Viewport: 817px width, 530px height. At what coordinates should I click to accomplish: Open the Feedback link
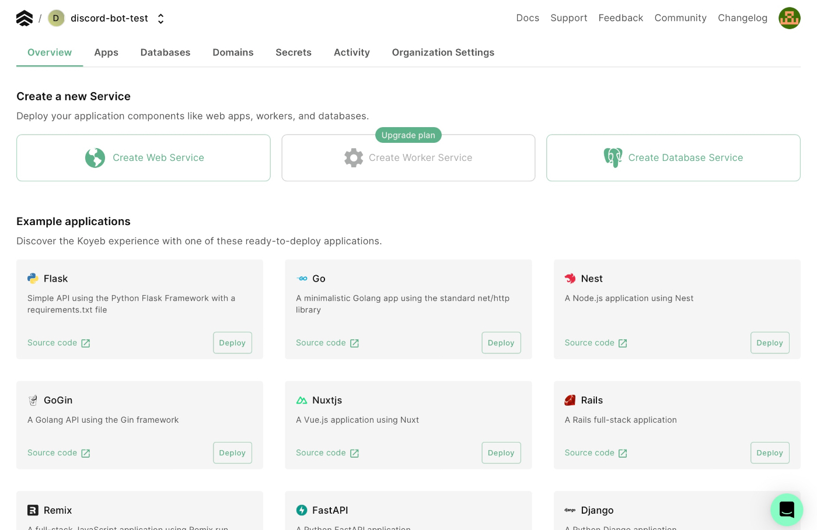tap(621, 18)
